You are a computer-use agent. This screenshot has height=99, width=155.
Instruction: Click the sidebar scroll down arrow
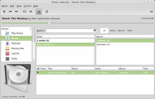click(34, 60)
